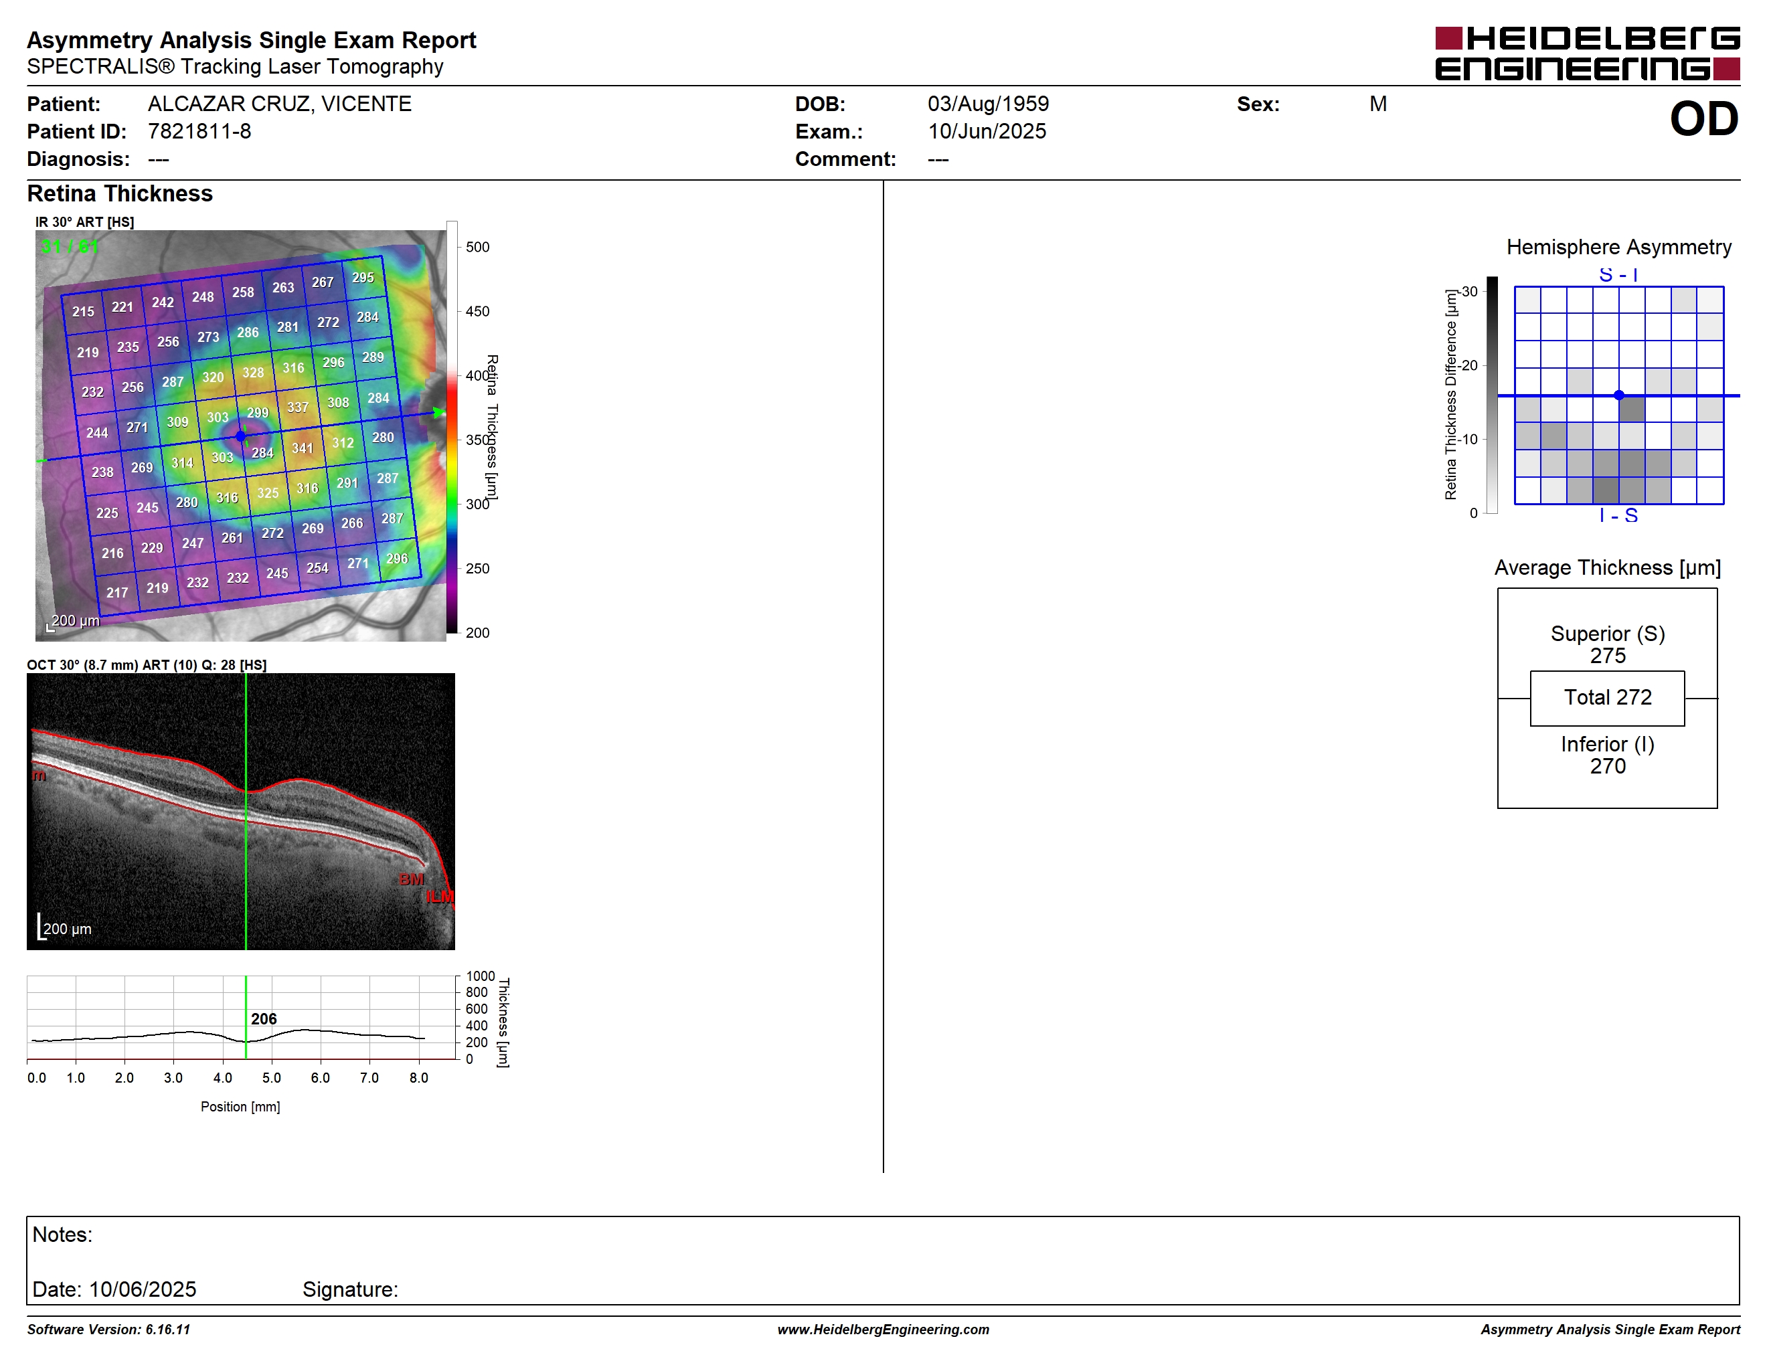The height and width of the screenshot is (1365, 1767).
Task: Click the thickness grid cell reading 299
Action: point(258,412)
